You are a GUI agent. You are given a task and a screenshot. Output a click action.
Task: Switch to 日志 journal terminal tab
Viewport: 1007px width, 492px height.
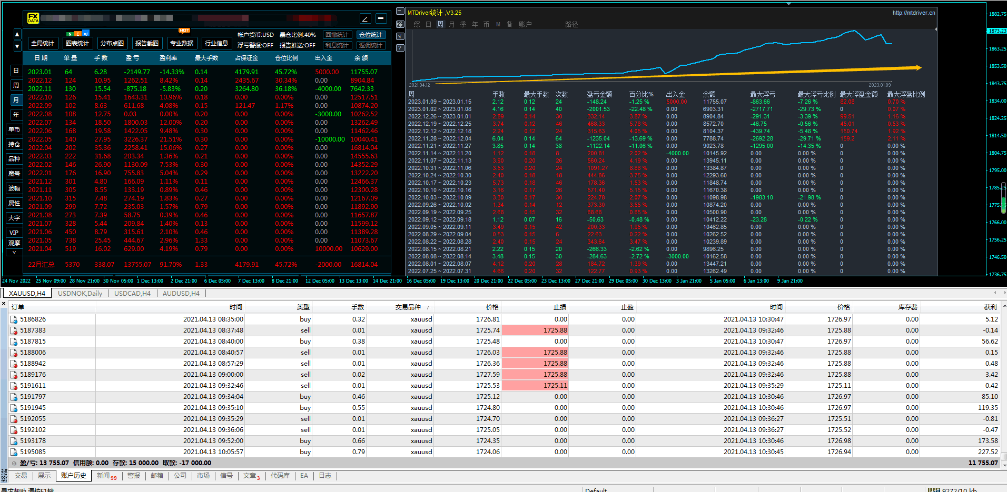(325, 476)
